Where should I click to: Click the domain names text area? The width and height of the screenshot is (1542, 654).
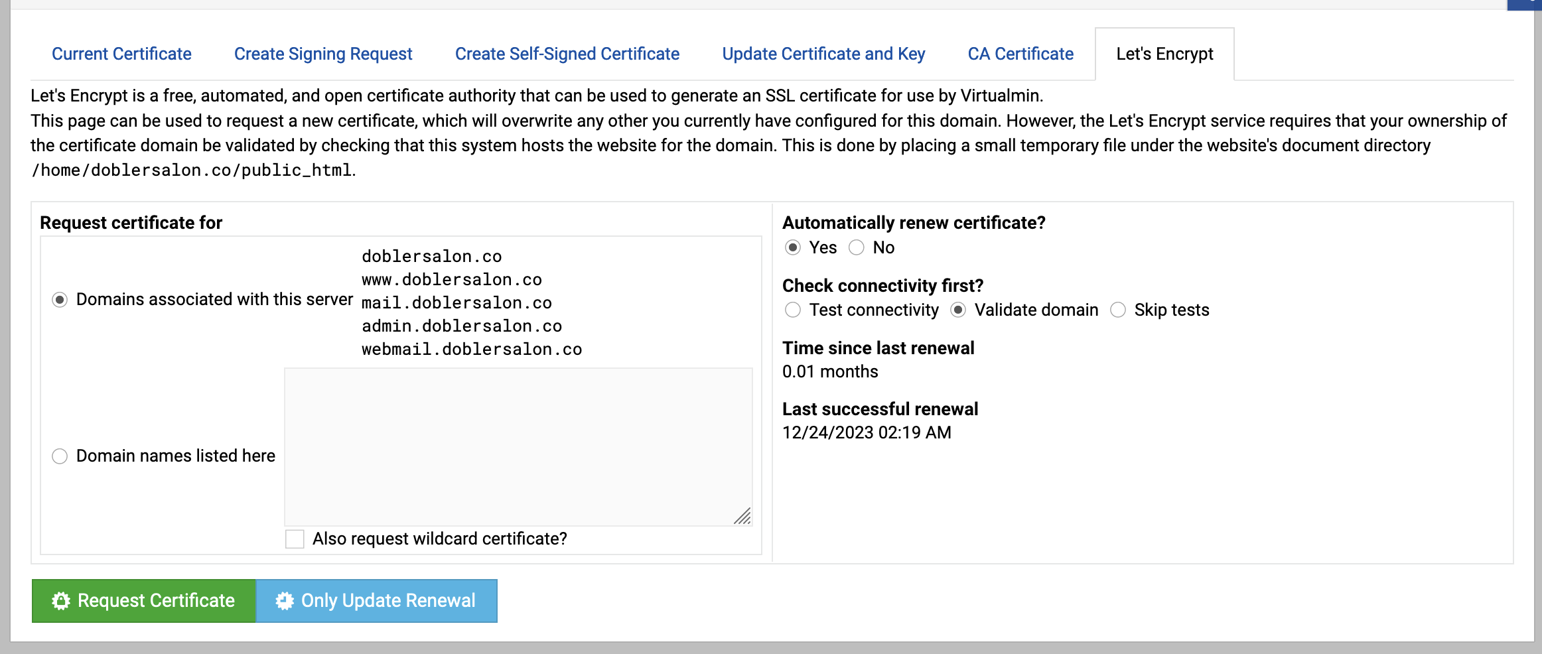click(x=518, y=447)
